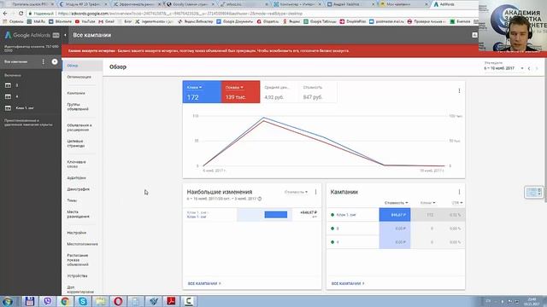The height and width of the screenshot is (307, 547).
Task: Open CTR column dropdown in Кампании card
Action: (x=457, y=203)
